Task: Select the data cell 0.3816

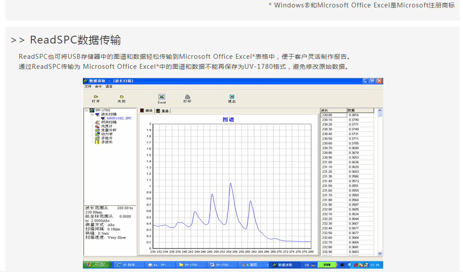Action: (360, 115)
